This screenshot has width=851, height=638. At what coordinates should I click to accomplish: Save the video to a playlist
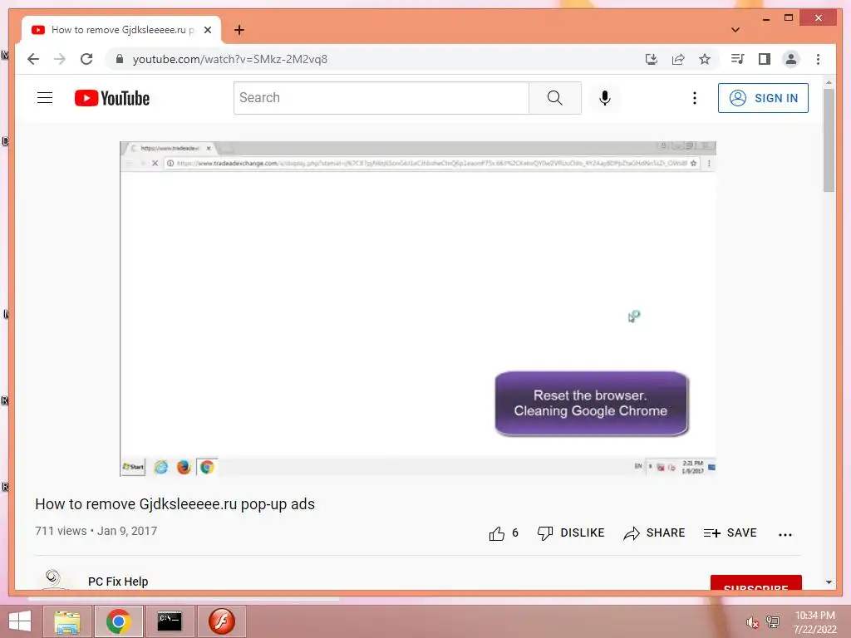[x=730, y=532]
